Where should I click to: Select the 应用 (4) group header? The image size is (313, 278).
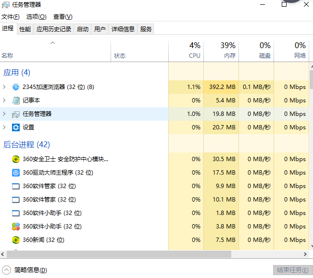click(x=17, y=73)
